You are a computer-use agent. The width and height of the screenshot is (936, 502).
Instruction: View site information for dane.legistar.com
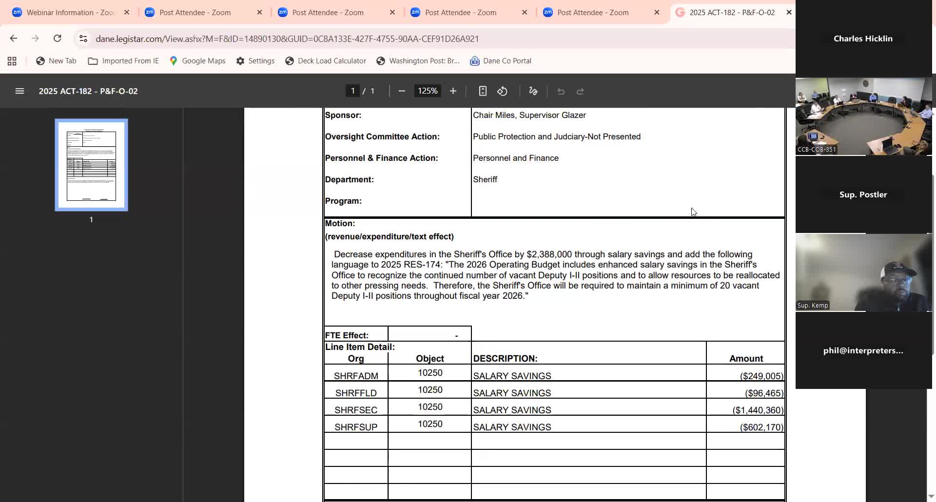83,39
